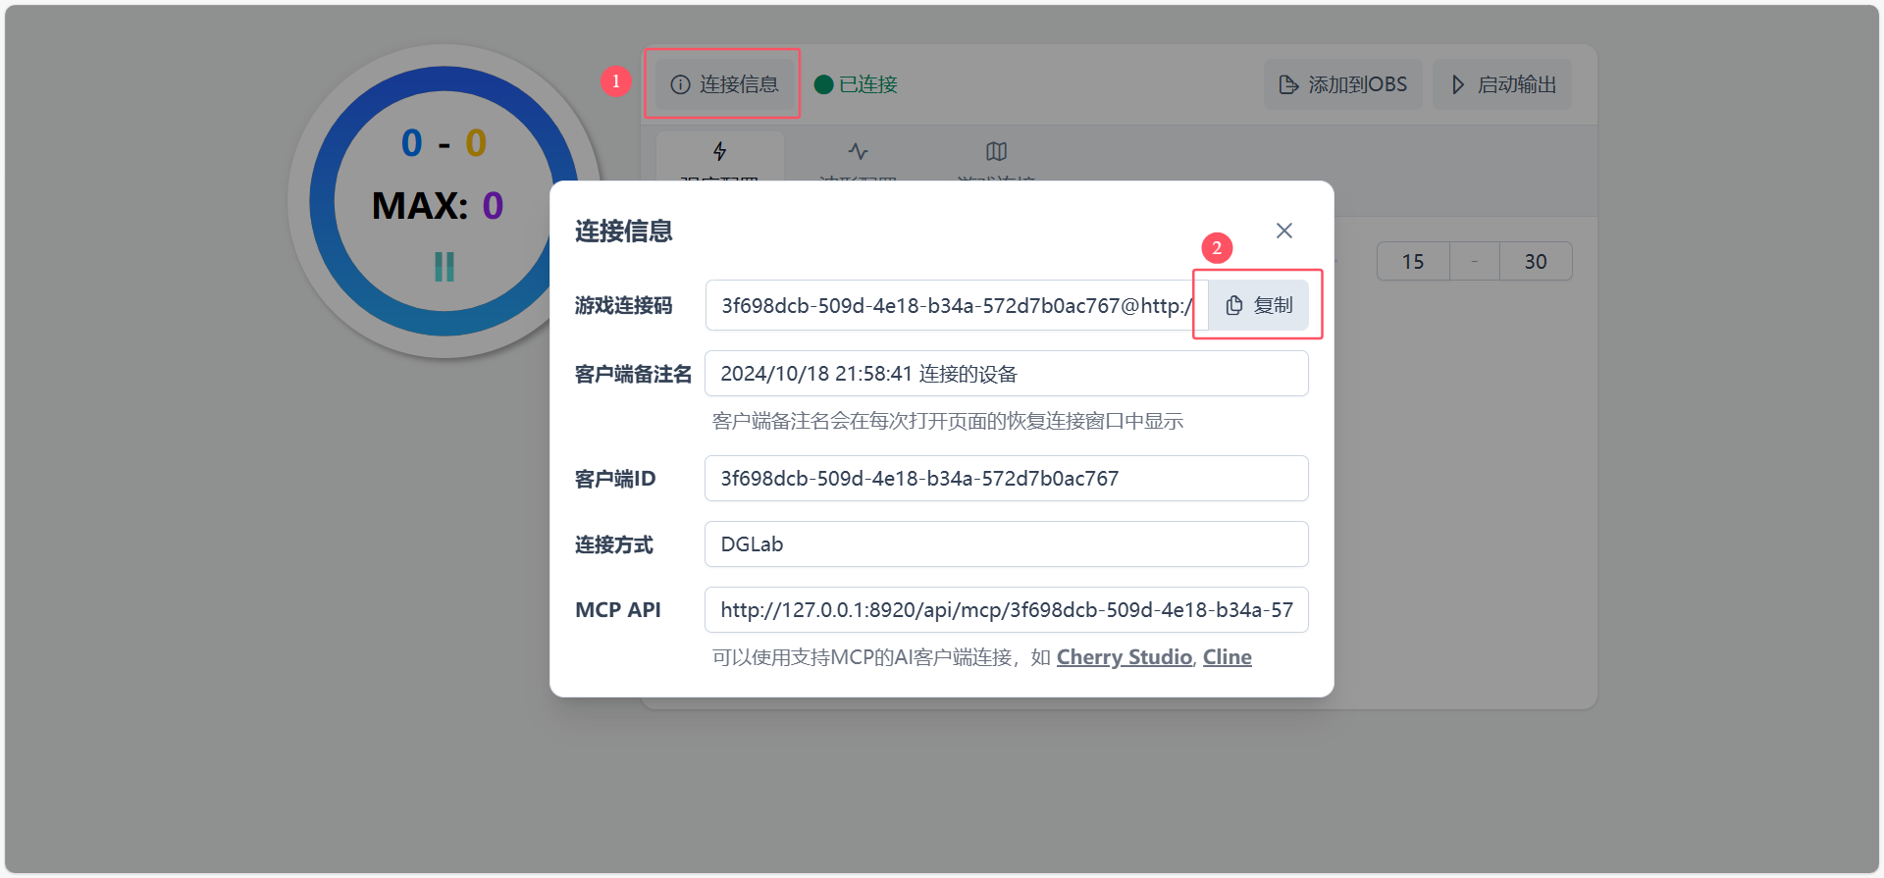The height and width of the screenshot is (878, 1884).
Task: Click the 连接信息 button
Action: click(x=724, y=84)
